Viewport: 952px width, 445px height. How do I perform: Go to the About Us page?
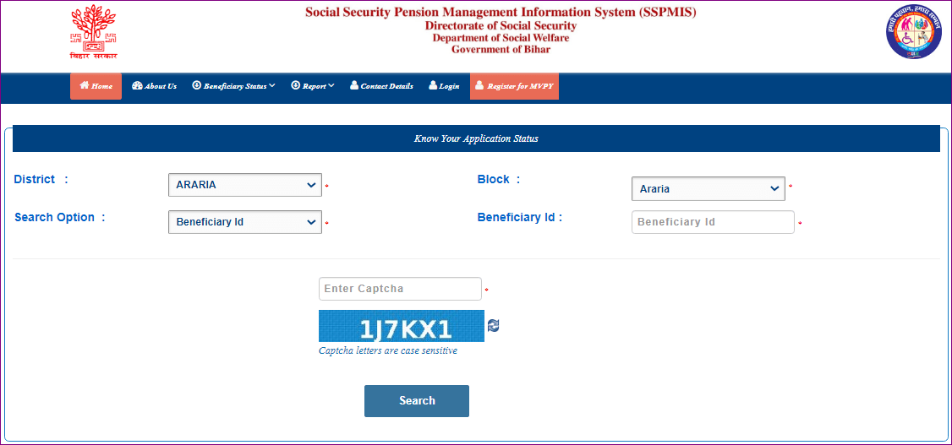click(x=160, y=86)
